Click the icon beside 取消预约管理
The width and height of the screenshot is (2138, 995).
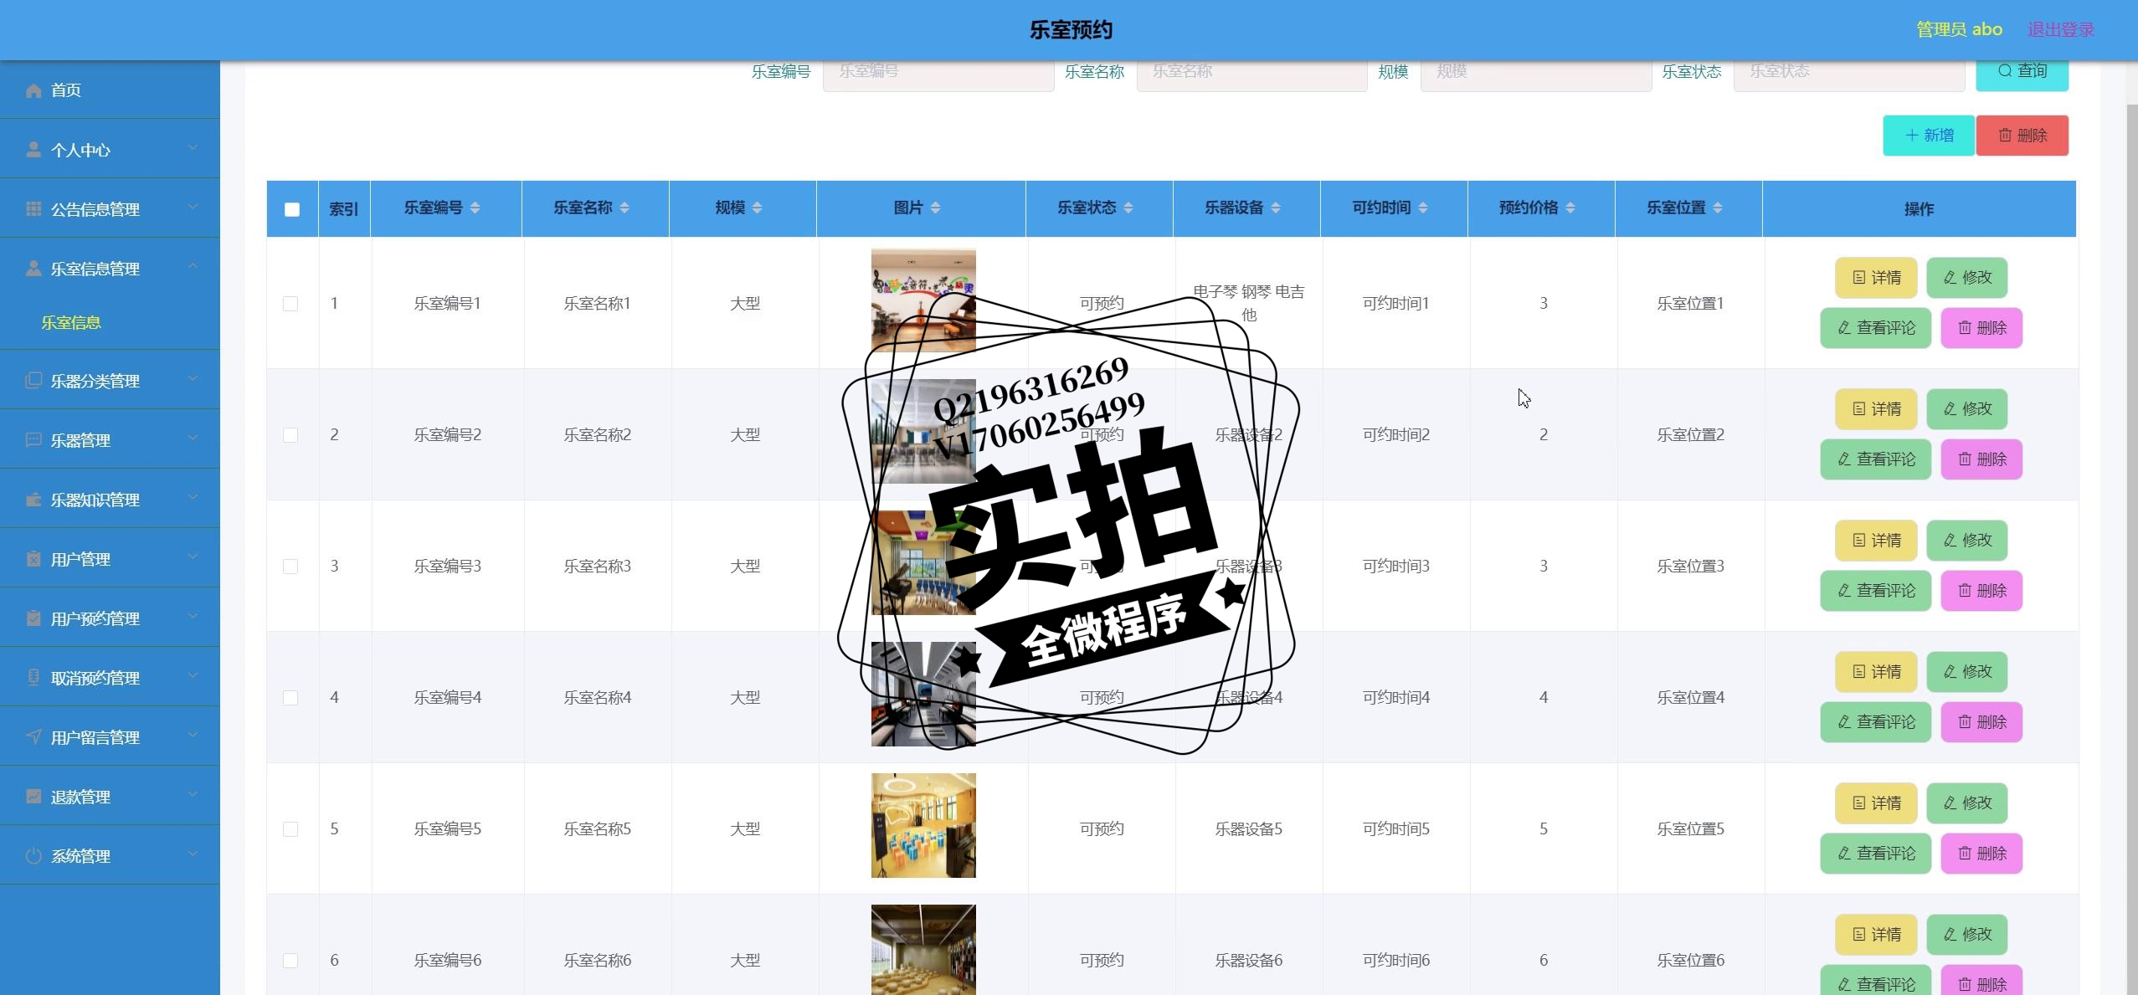point(33,678)
